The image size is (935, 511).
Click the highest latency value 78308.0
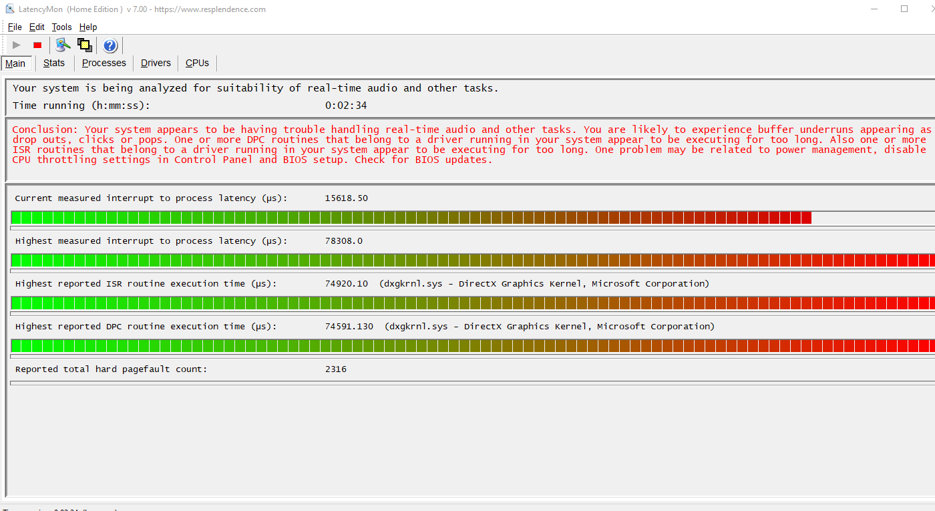tap(344, 241)
